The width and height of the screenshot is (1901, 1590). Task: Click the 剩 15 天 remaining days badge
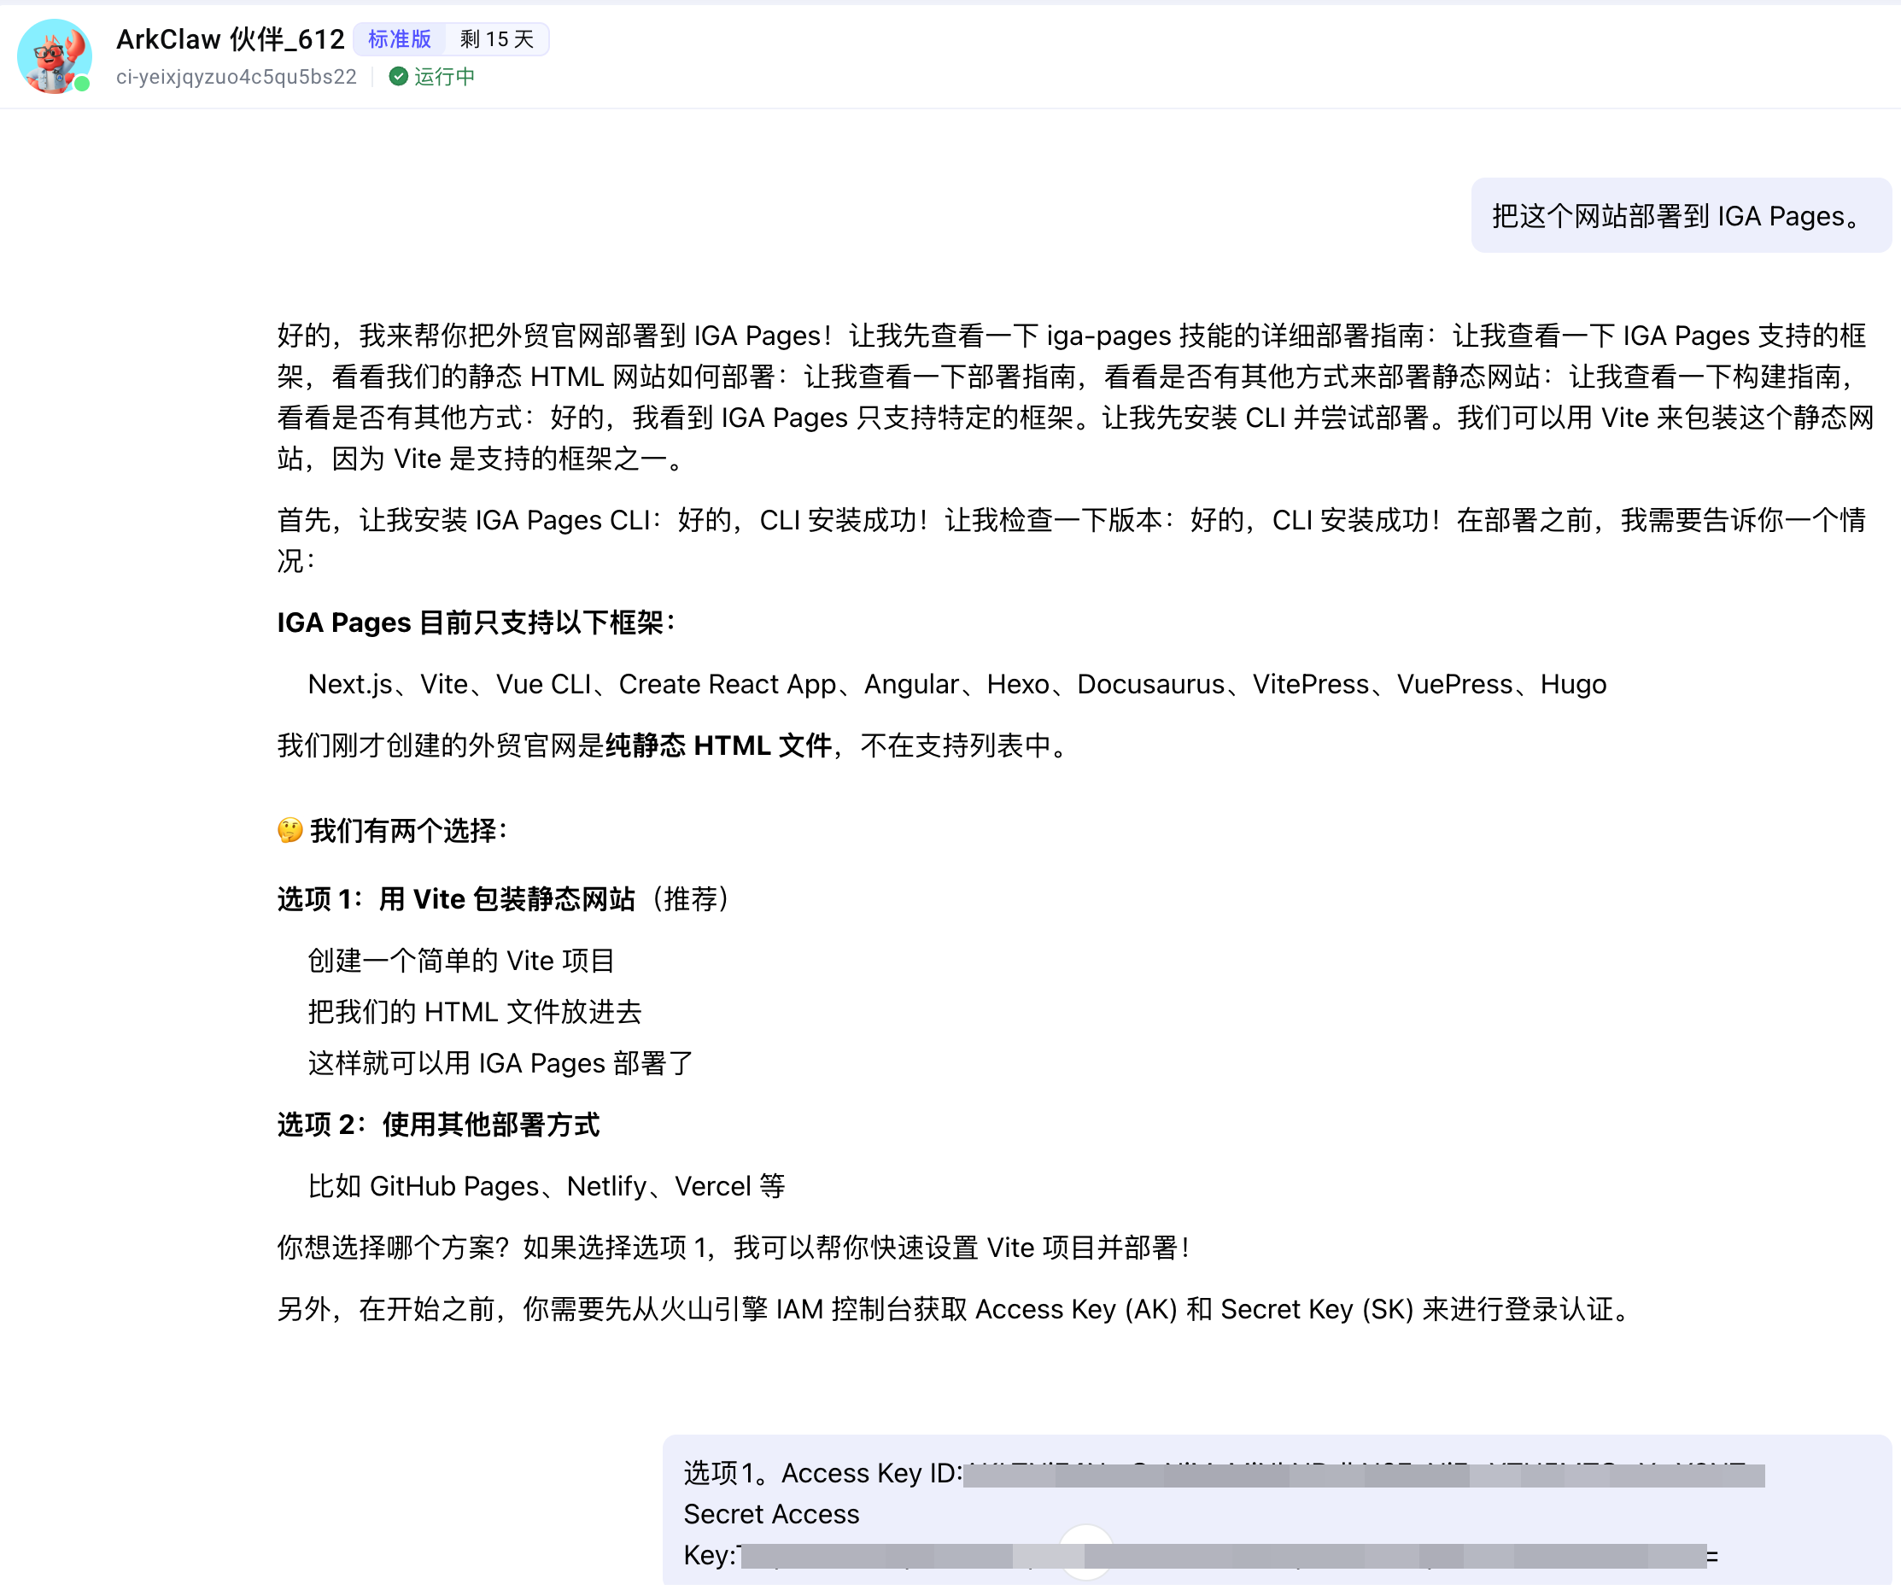tap(497, 39)
